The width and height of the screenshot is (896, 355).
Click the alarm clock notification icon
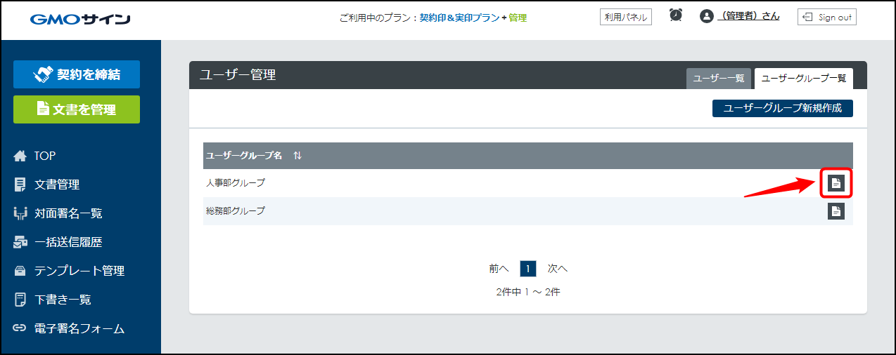676,15
